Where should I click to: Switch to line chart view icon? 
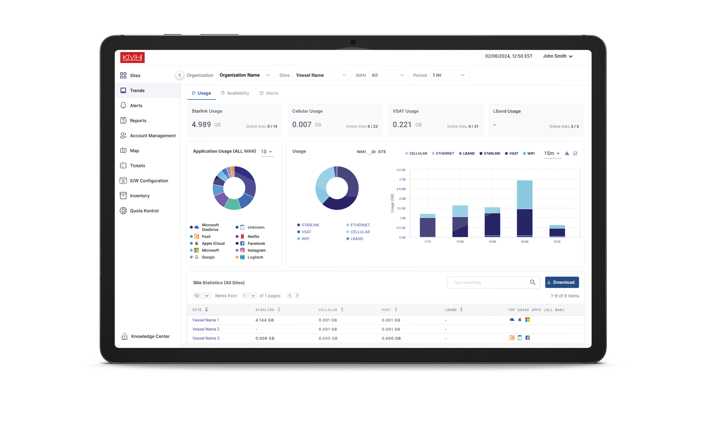click(x=575, y=153)
